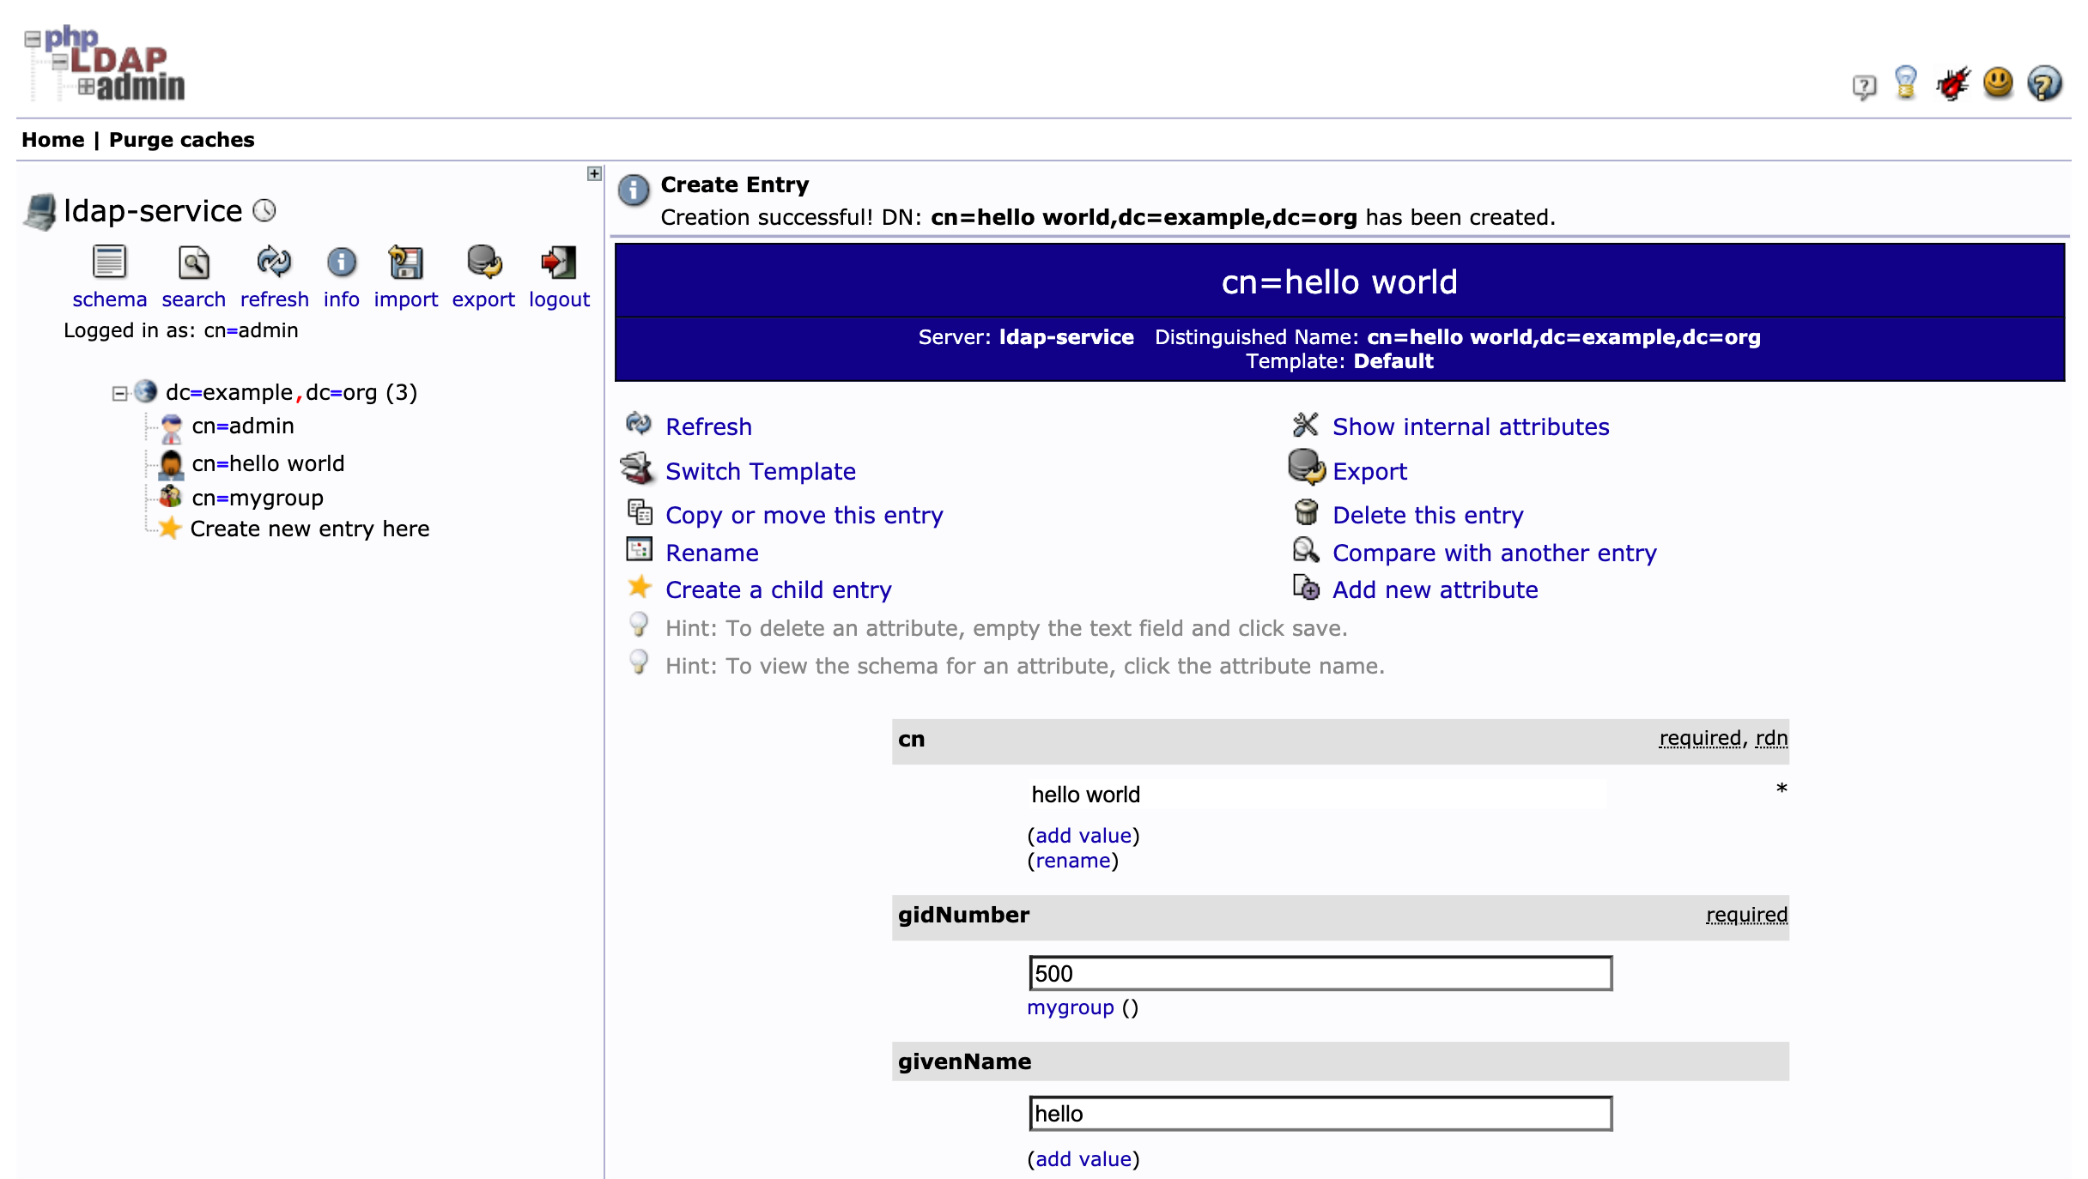Image resolution: width=2088 pixels, height=1179 pixels.
Task: Click add value under givenName
Action: 1083,1159
